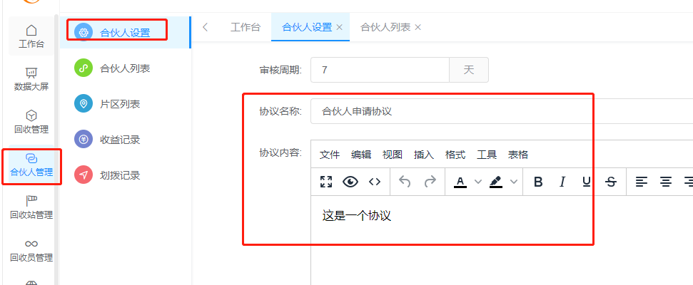The width and height of the screenshot is (693, 285).
Task: Open 收益记录 in the submenu
Action: click(x=125, y=140)
